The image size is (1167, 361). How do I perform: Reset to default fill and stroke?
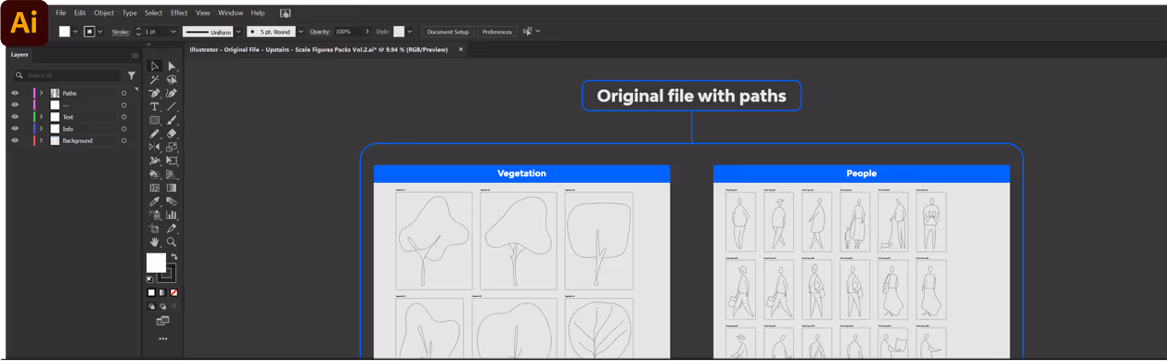(150, 278)
